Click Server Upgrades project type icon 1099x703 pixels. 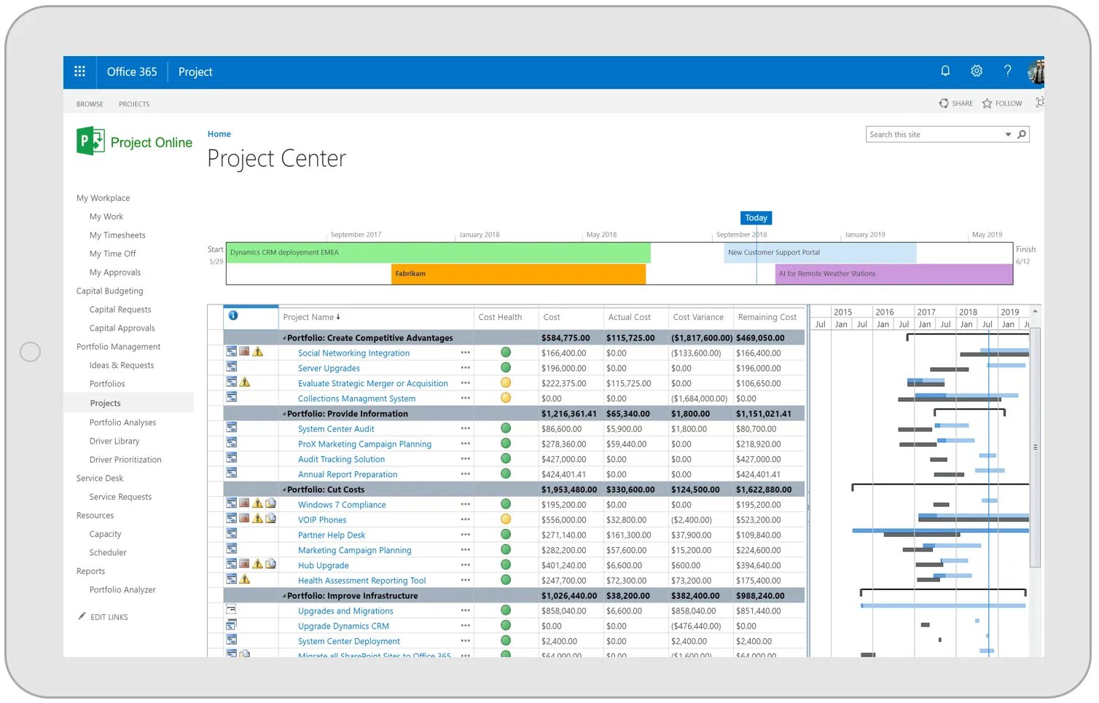tap(231, 366)
